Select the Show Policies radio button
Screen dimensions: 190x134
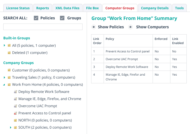click(94, 27)
